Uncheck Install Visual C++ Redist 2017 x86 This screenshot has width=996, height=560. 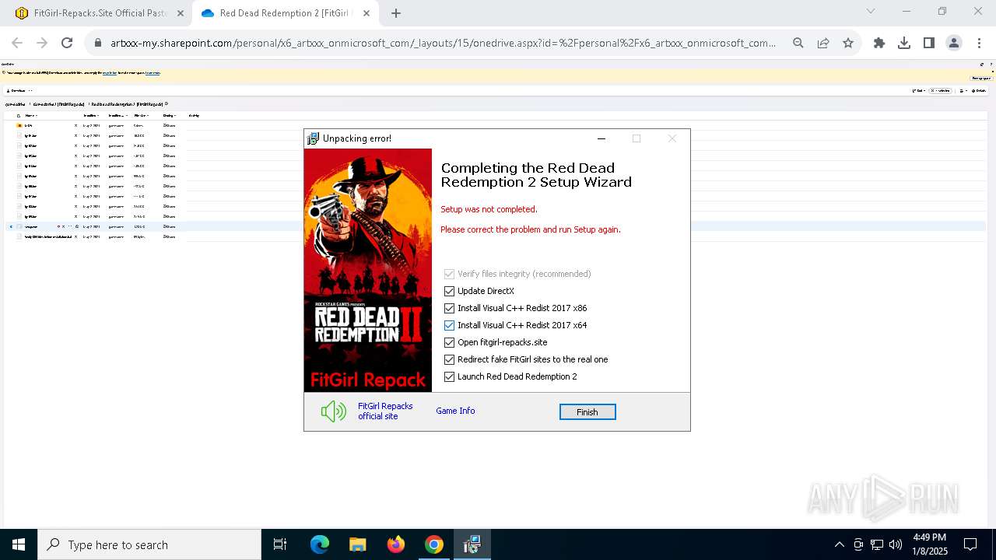(449, 308)
